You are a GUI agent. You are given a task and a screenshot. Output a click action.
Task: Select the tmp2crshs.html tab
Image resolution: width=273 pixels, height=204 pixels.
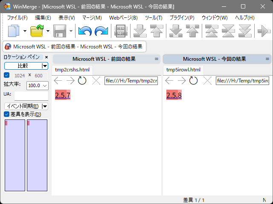click(x=72, y=70)
